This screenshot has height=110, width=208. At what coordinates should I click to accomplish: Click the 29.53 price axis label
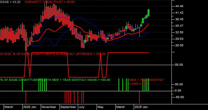pyautogui.click(x=179, y=39)
